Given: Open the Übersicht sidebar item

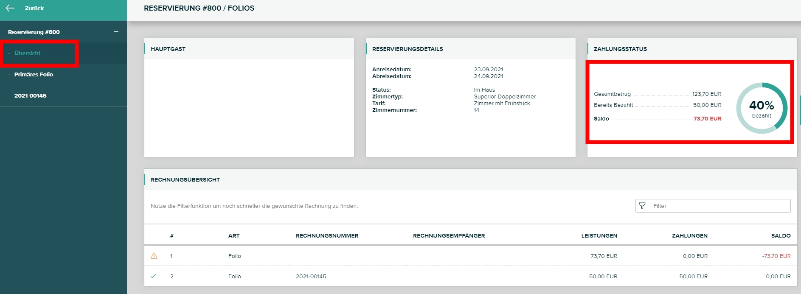Looking at the screenshot, I should pyautogui.click(x=28, y=53).
